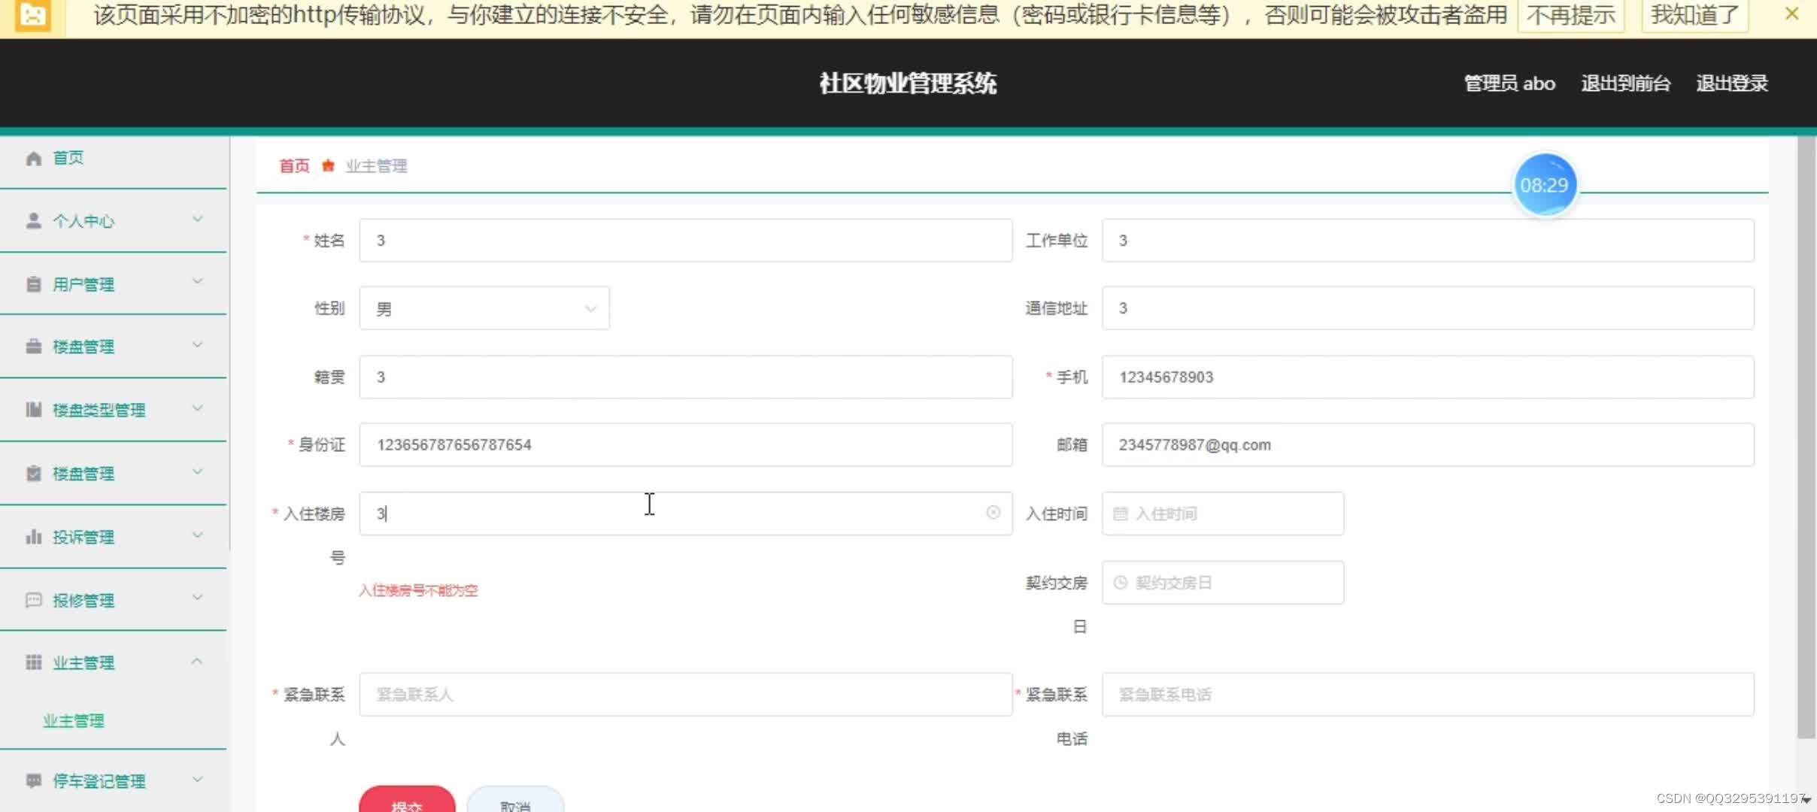Collapse the 业主管理 menu chevron

click(197, 662)
